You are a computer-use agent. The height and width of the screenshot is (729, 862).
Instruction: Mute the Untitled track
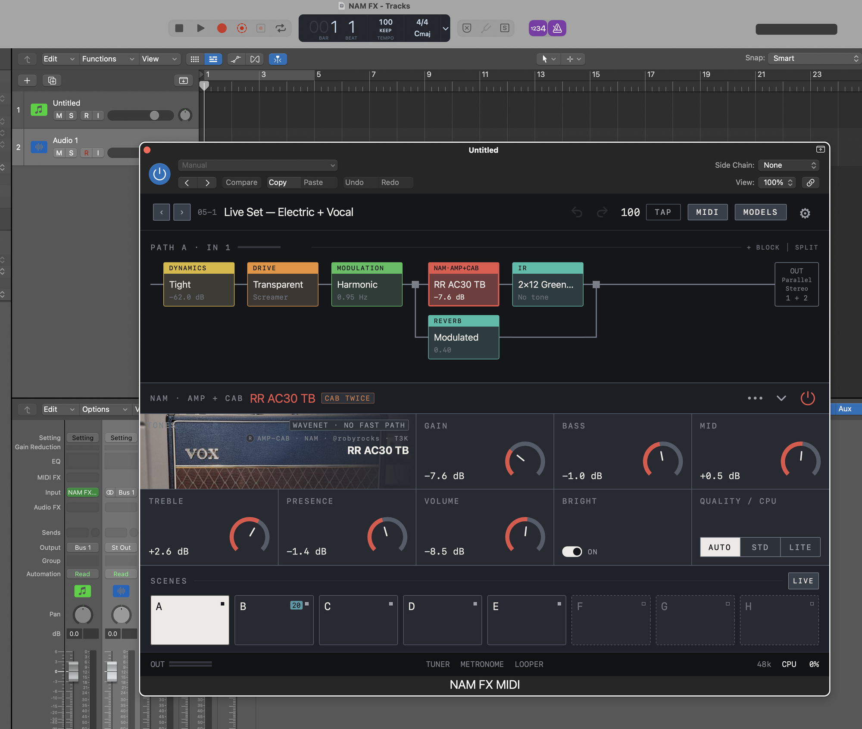pyautogui.click(x=59, y=116)
